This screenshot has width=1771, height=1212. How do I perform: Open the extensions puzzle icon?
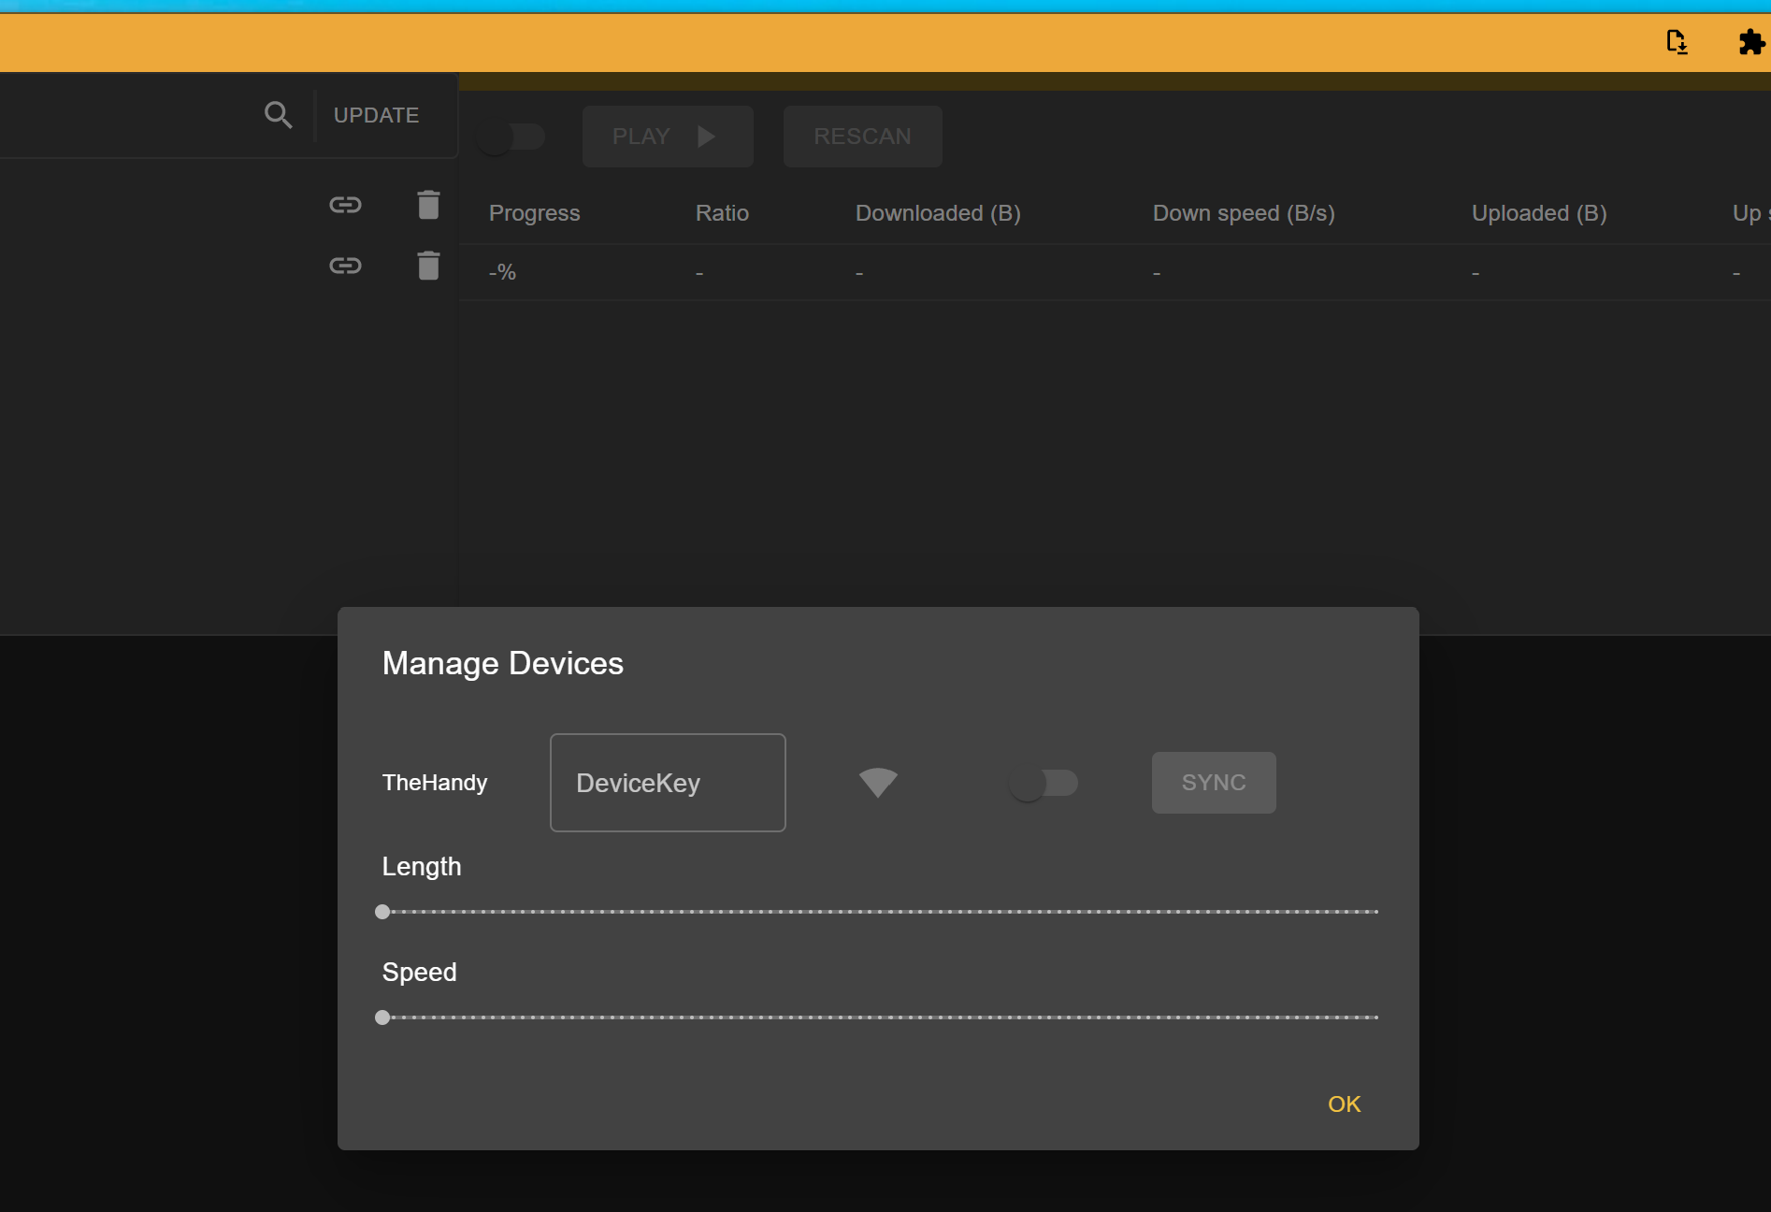[1751, 42]
